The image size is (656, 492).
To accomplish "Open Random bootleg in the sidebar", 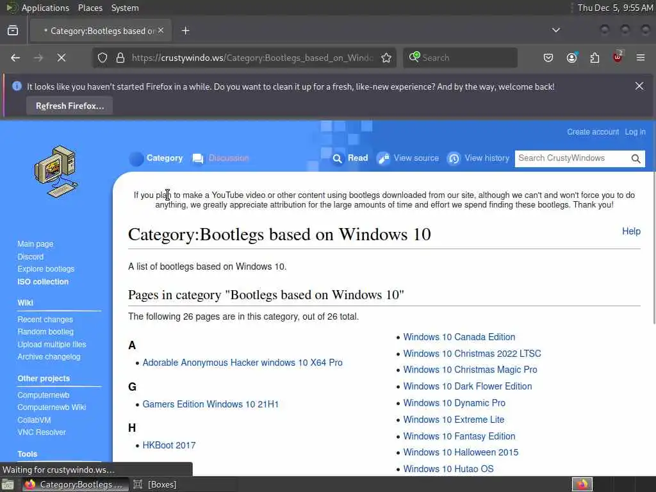I will [45, 331].
